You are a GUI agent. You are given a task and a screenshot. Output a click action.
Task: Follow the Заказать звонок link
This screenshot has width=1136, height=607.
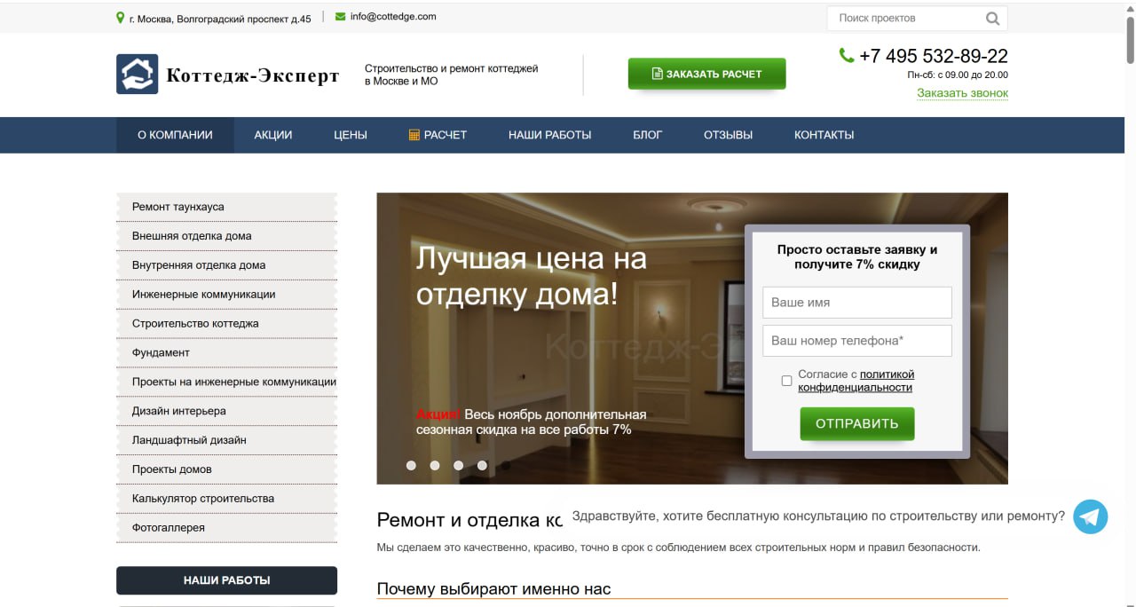click(x=962, y=93)
